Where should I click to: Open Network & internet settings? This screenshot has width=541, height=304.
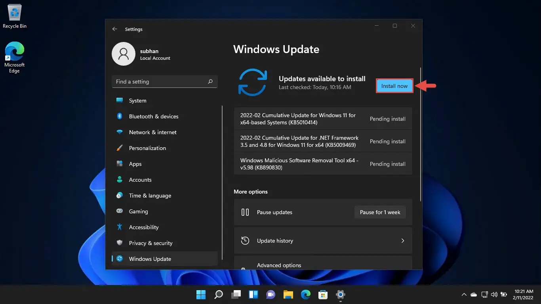click(165, 132)
